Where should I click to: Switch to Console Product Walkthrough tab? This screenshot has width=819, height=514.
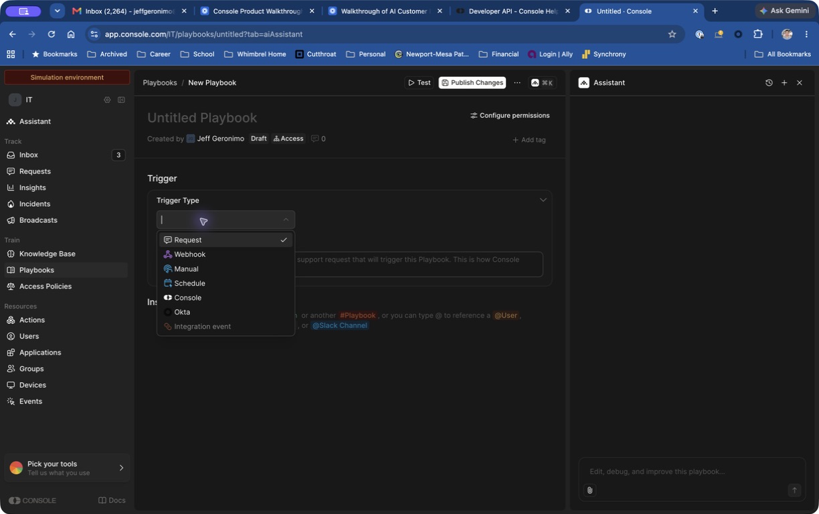pos(258,11)
